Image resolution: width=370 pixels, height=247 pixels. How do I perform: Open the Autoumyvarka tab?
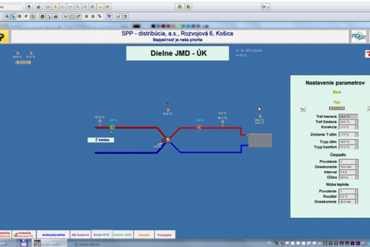pos(53,235)
